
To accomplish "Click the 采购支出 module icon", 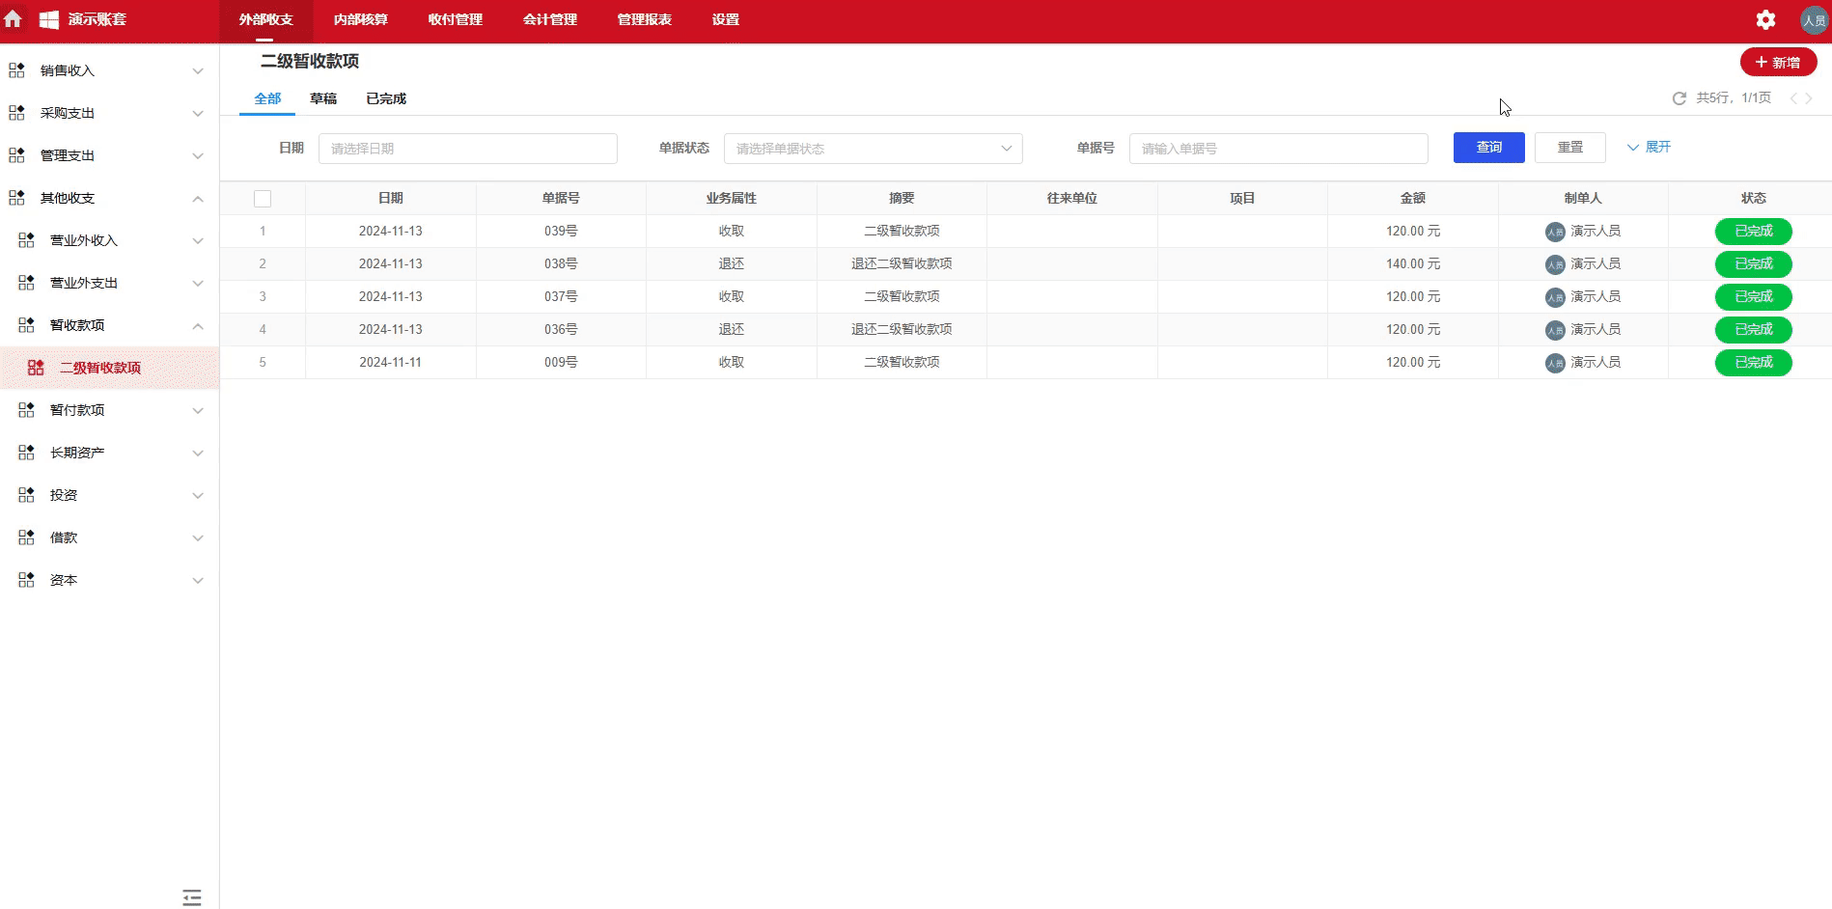I will pos(15,112).
